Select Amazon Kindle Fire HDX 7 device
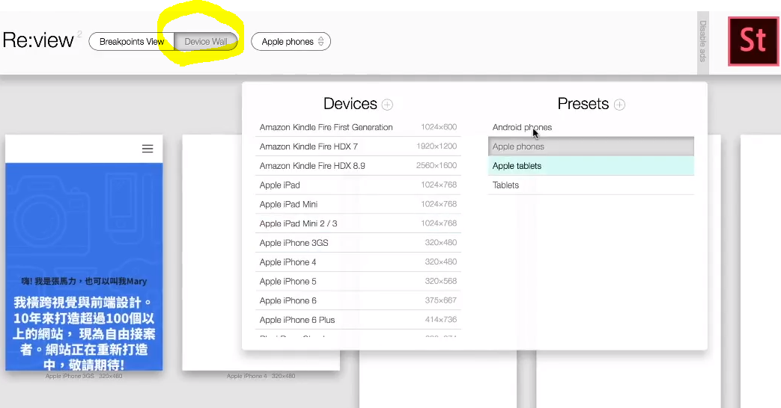 pos(358,146)
